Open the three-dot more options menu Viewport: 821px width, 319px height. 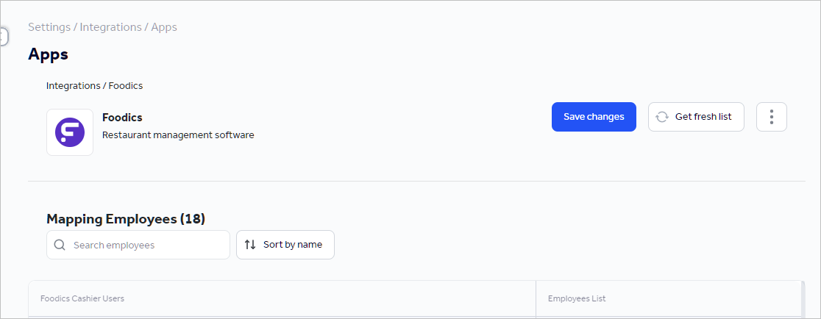click(771, 117)
